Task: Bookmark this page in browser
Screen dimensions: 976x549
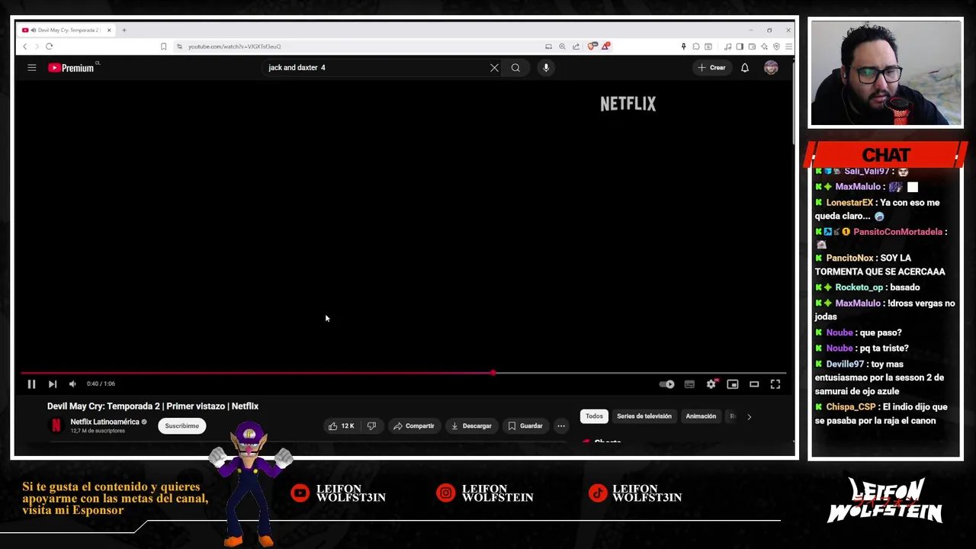Action: point(163,47)
